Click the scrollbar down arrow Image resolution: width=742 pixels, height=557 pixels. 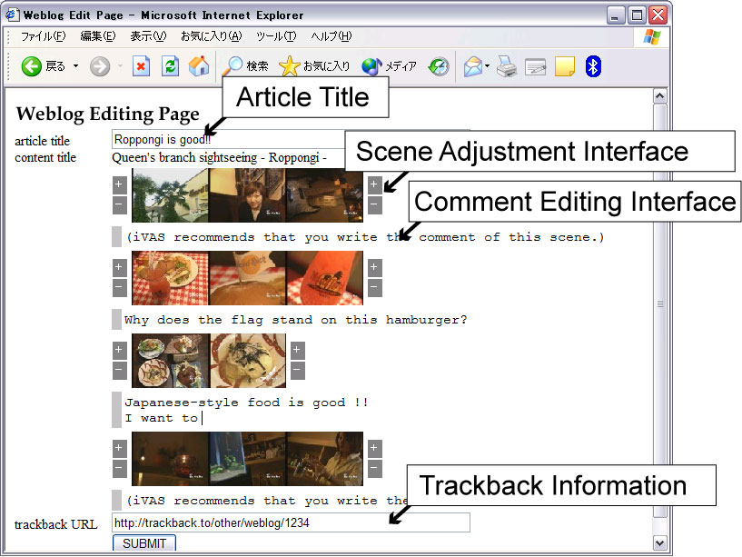point(659,542)
